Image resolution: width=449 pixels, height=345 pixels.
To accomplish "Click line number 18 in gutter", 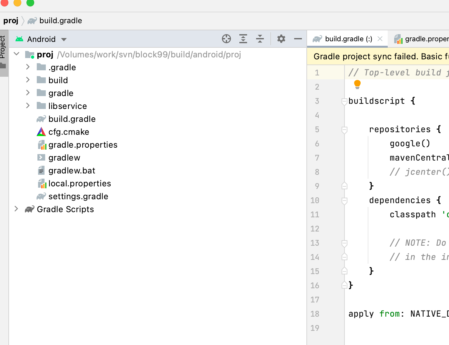I will pos(315,314).
